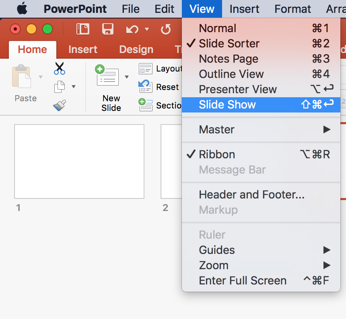This screenshot has height=319, width=346.
Task: Click the Paste text label
Action: (26, 98)
